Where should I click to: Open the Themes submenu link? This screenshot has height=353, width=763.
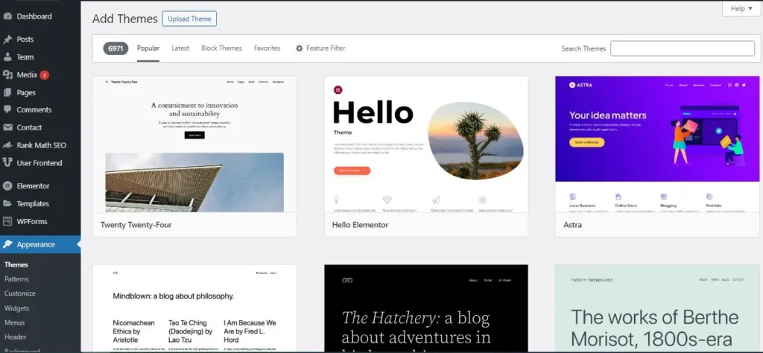pyautogui.click(x=16, y=265)
